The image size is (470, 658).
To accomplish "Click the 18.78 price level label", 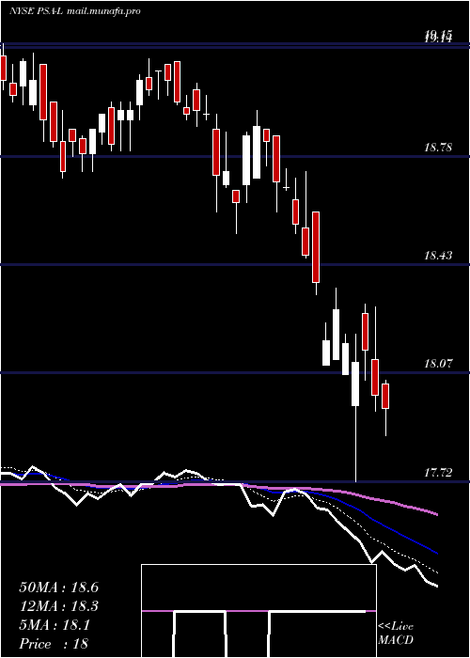I will point(438,148).
